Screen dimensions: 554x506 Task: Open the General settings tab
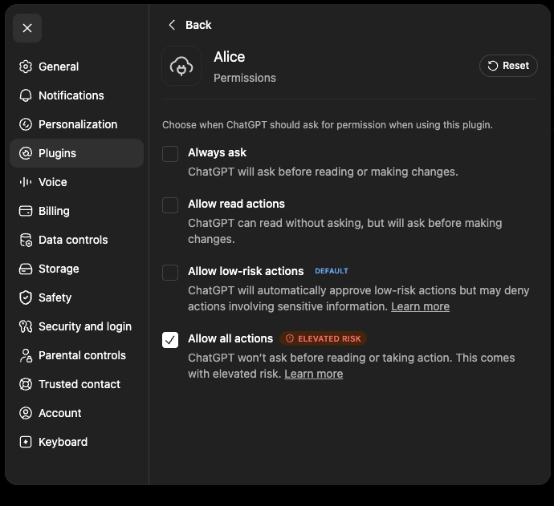click(x=76, y=67)
